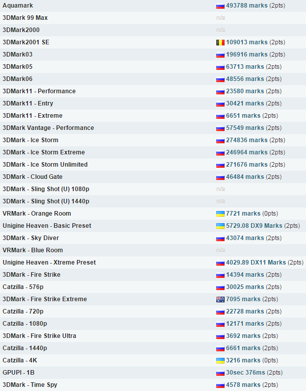Select the Catzilla - 1080p benchmark row label
This screenshot has height=391, width=306.
click(25, 324)
